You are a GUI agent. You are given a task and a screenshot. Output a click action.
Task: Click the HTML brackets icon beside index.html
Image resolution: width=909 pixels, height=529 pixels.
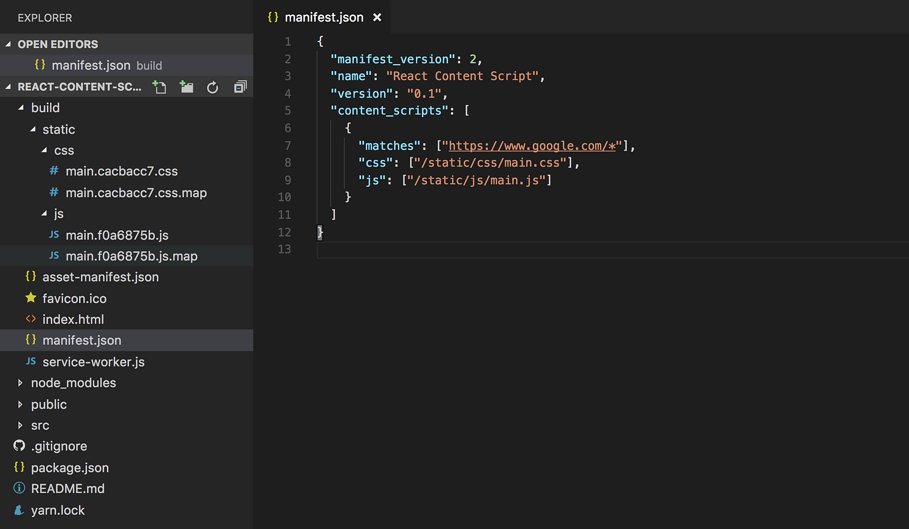click(x=31, y=319)
